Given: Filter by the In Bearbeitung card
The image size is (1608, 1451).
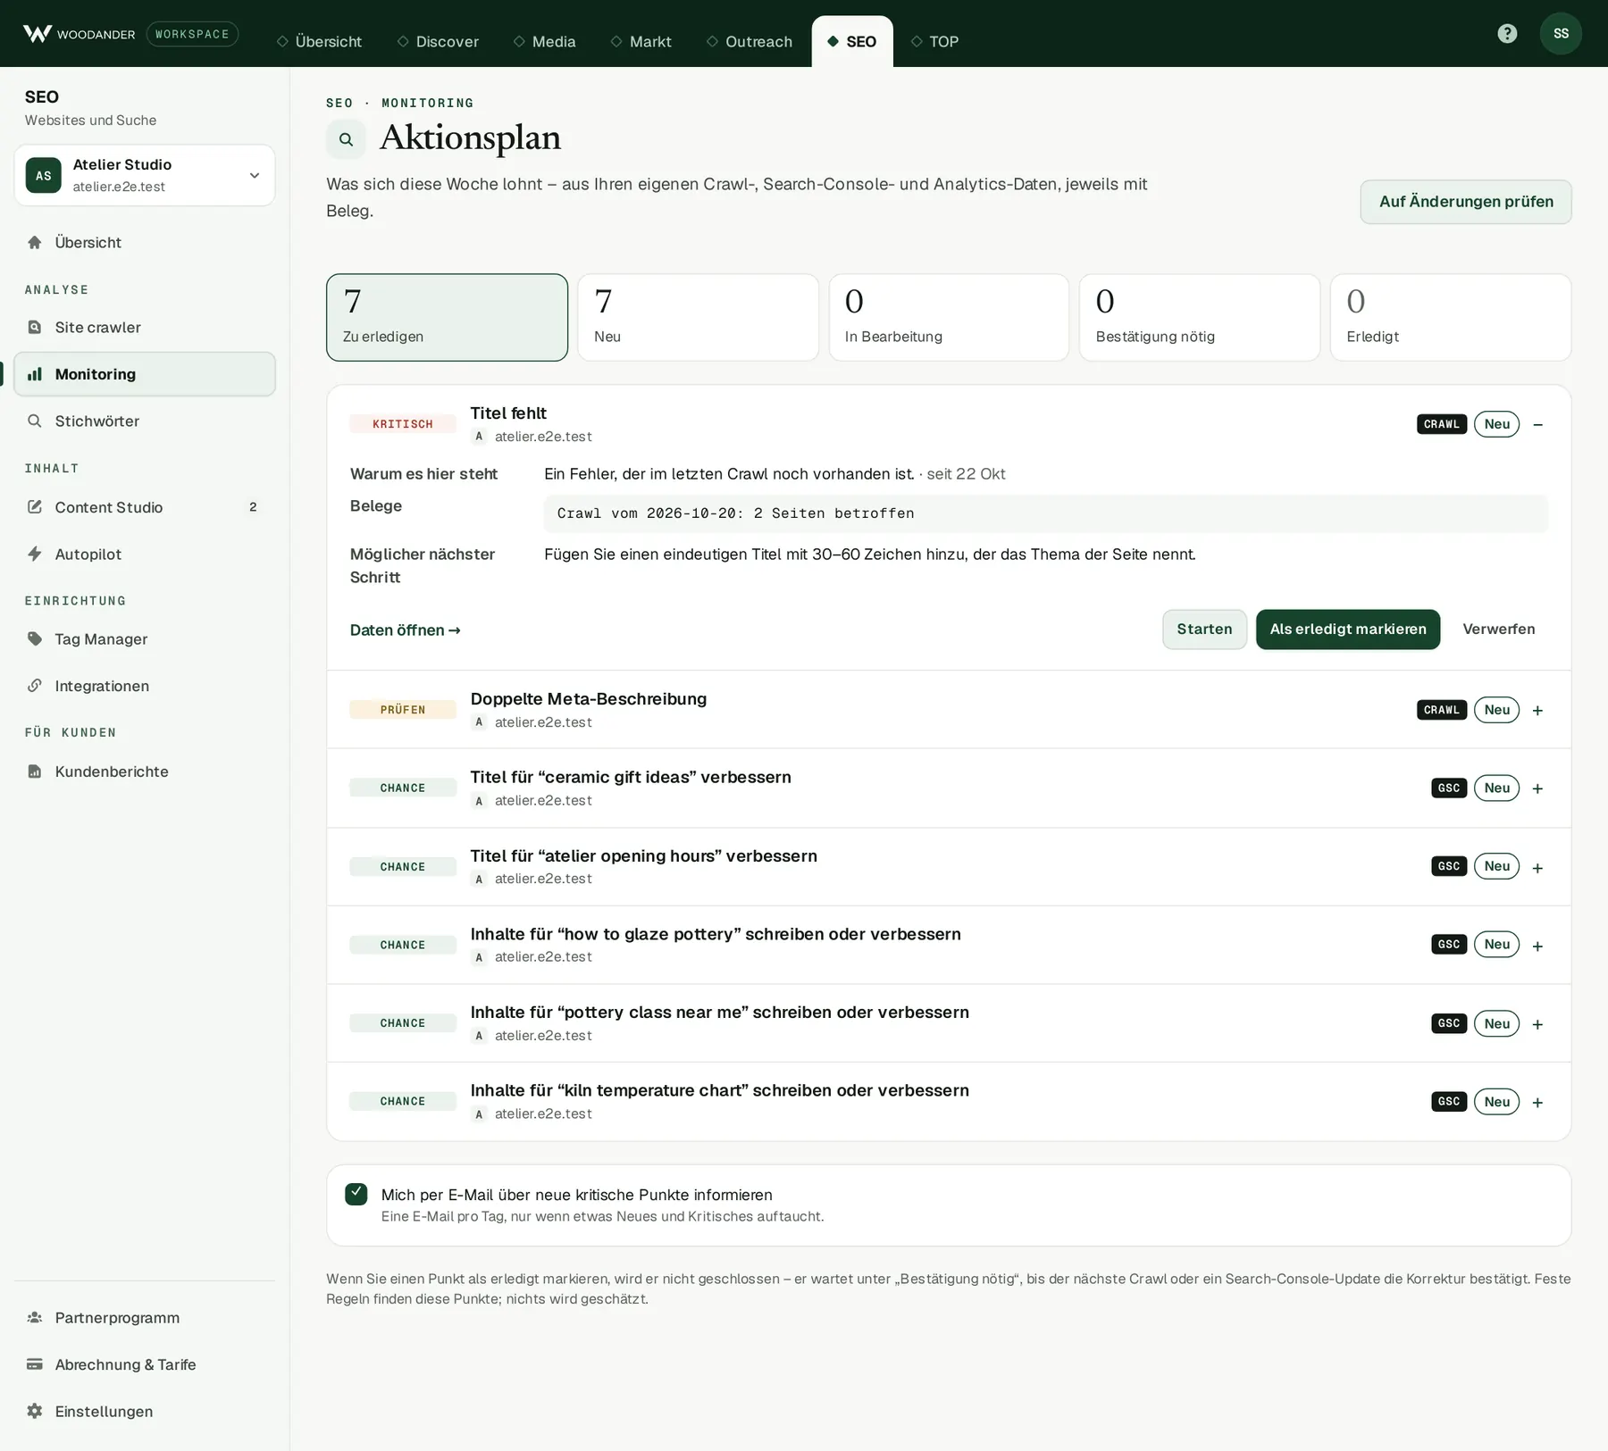Looking at the screenshot, I should click(x=949, y=317).
